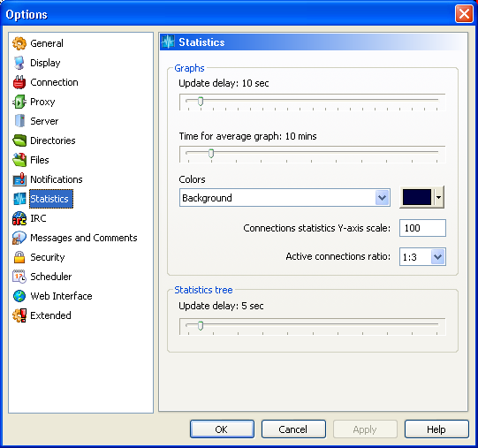Image resolution: width=478 pixels, height=448 pixels.
Task: Click the Web Interface globe icon
Action: pyautogui.click(x=19, y=296)
